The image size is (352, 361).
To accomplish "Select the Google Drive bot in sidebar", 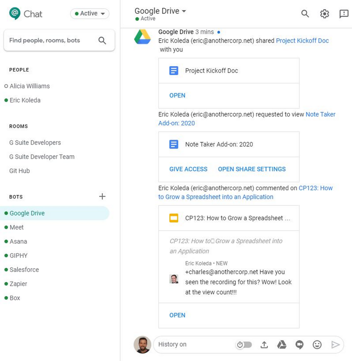I will [54, 213].
